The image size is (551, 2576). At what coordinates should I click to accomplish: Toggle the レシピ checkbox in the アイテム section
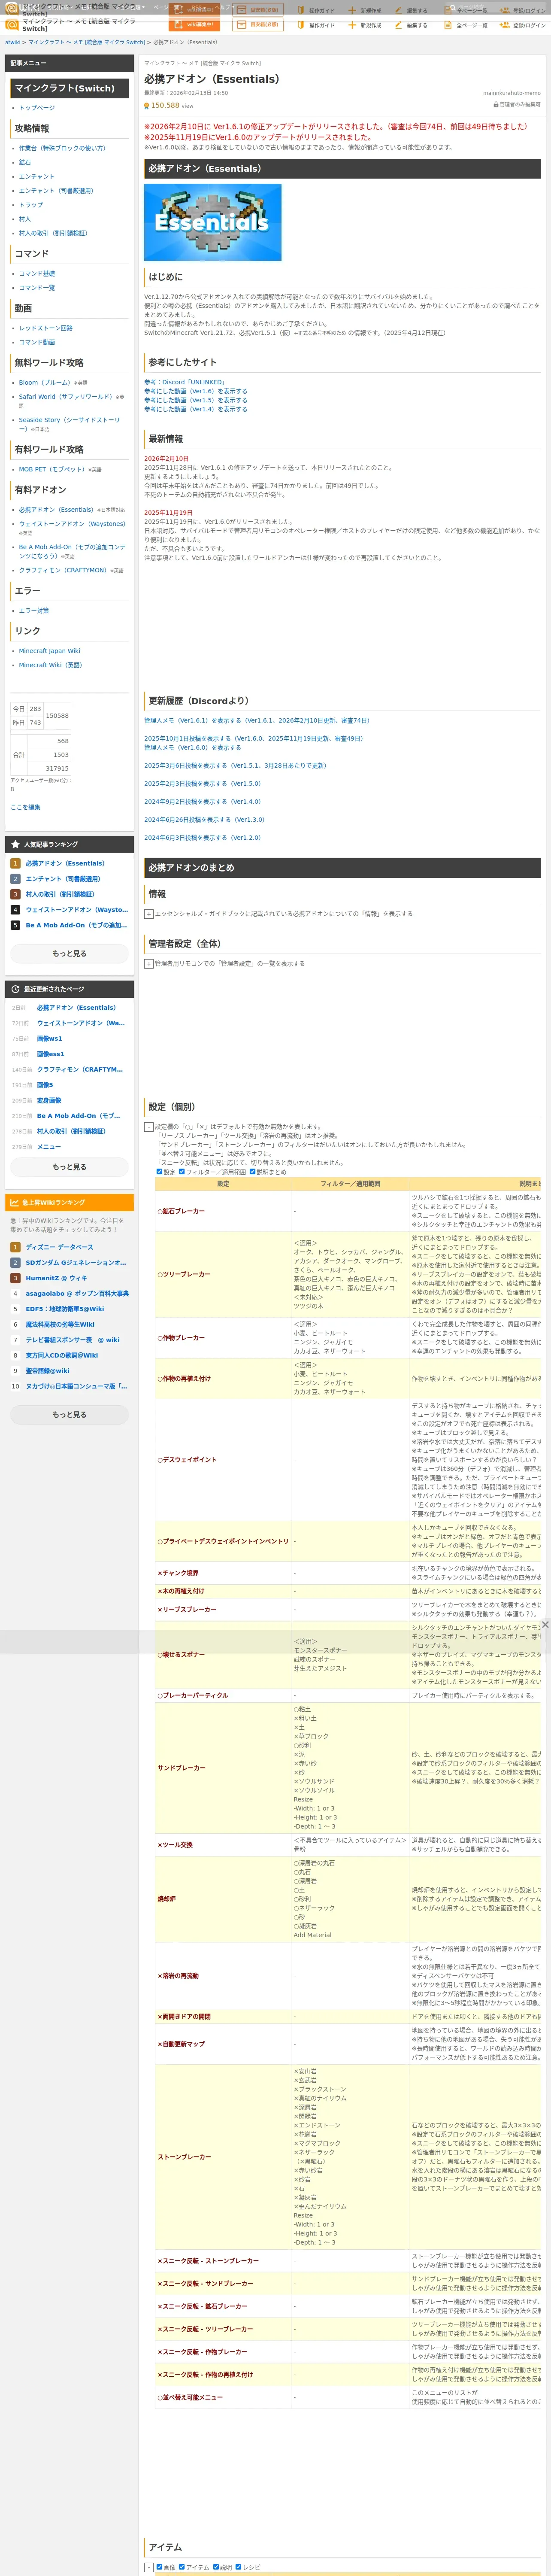coord(238,2567)
